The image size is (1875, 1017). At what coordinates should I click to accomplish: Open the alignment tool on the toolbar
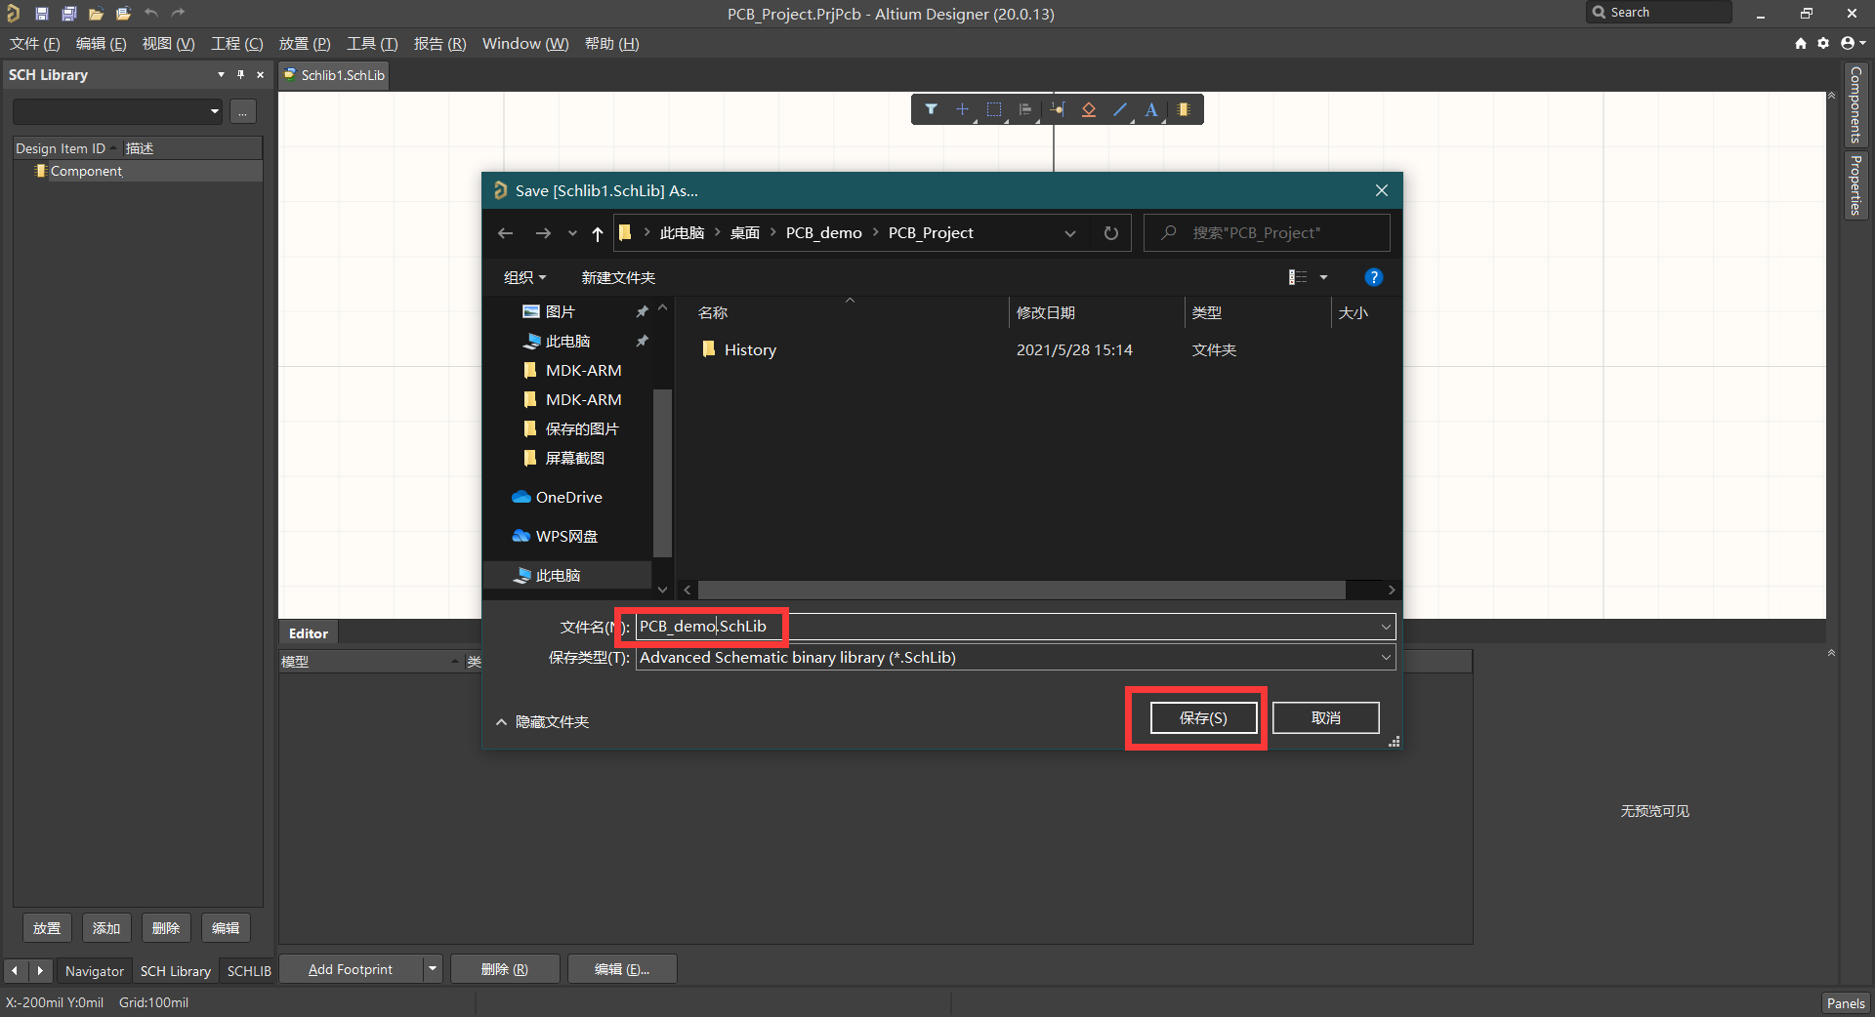pyautogui.click(x=1025, y=109)
